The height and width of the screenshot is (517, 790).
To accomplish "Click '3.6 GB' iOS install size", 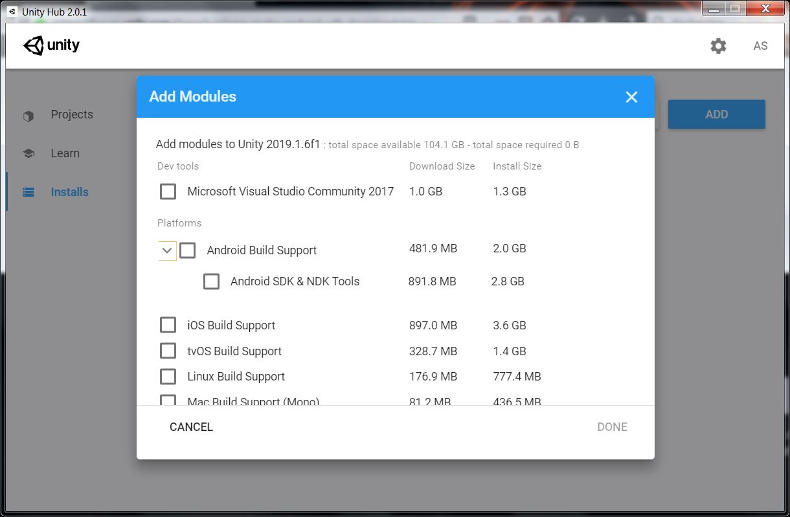I will (x=510, y=325).
